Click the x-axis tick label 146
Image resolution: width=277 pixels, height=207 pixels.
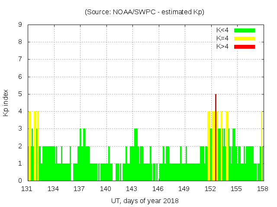pyautogui.click(x=158, y=189)
